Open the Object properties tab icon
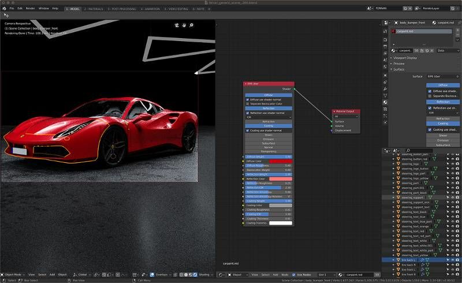Image resolution: width=462 pixels, height=283 pixels. 385,76
